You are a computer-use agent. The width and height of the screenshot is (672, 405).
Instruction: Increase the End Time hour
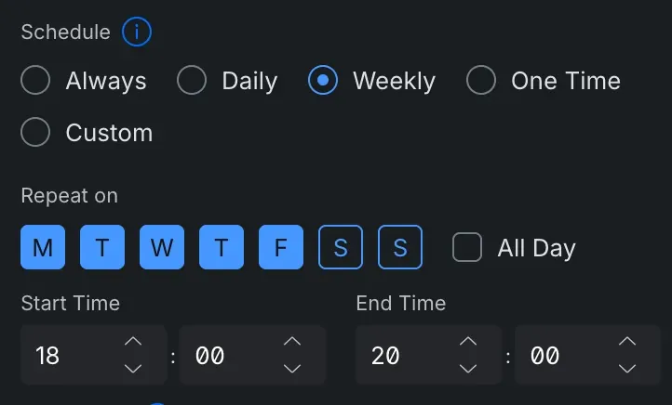(468, 342)
